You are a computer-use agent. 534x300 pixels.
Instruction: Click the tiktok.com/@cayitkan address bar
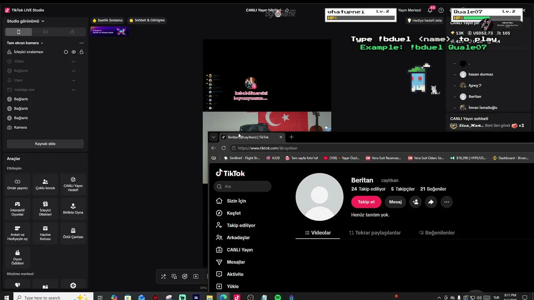(x=381, y=148)
